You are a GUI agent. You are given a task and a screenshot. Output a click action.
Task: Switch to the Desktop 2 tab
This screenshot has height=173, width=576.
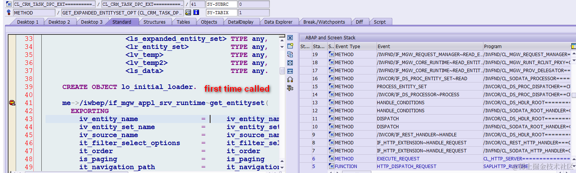[x=59, y=22]
